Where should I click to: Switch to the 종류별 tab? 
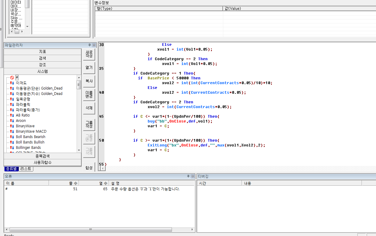pyautogui.click(x=11, y=169)
